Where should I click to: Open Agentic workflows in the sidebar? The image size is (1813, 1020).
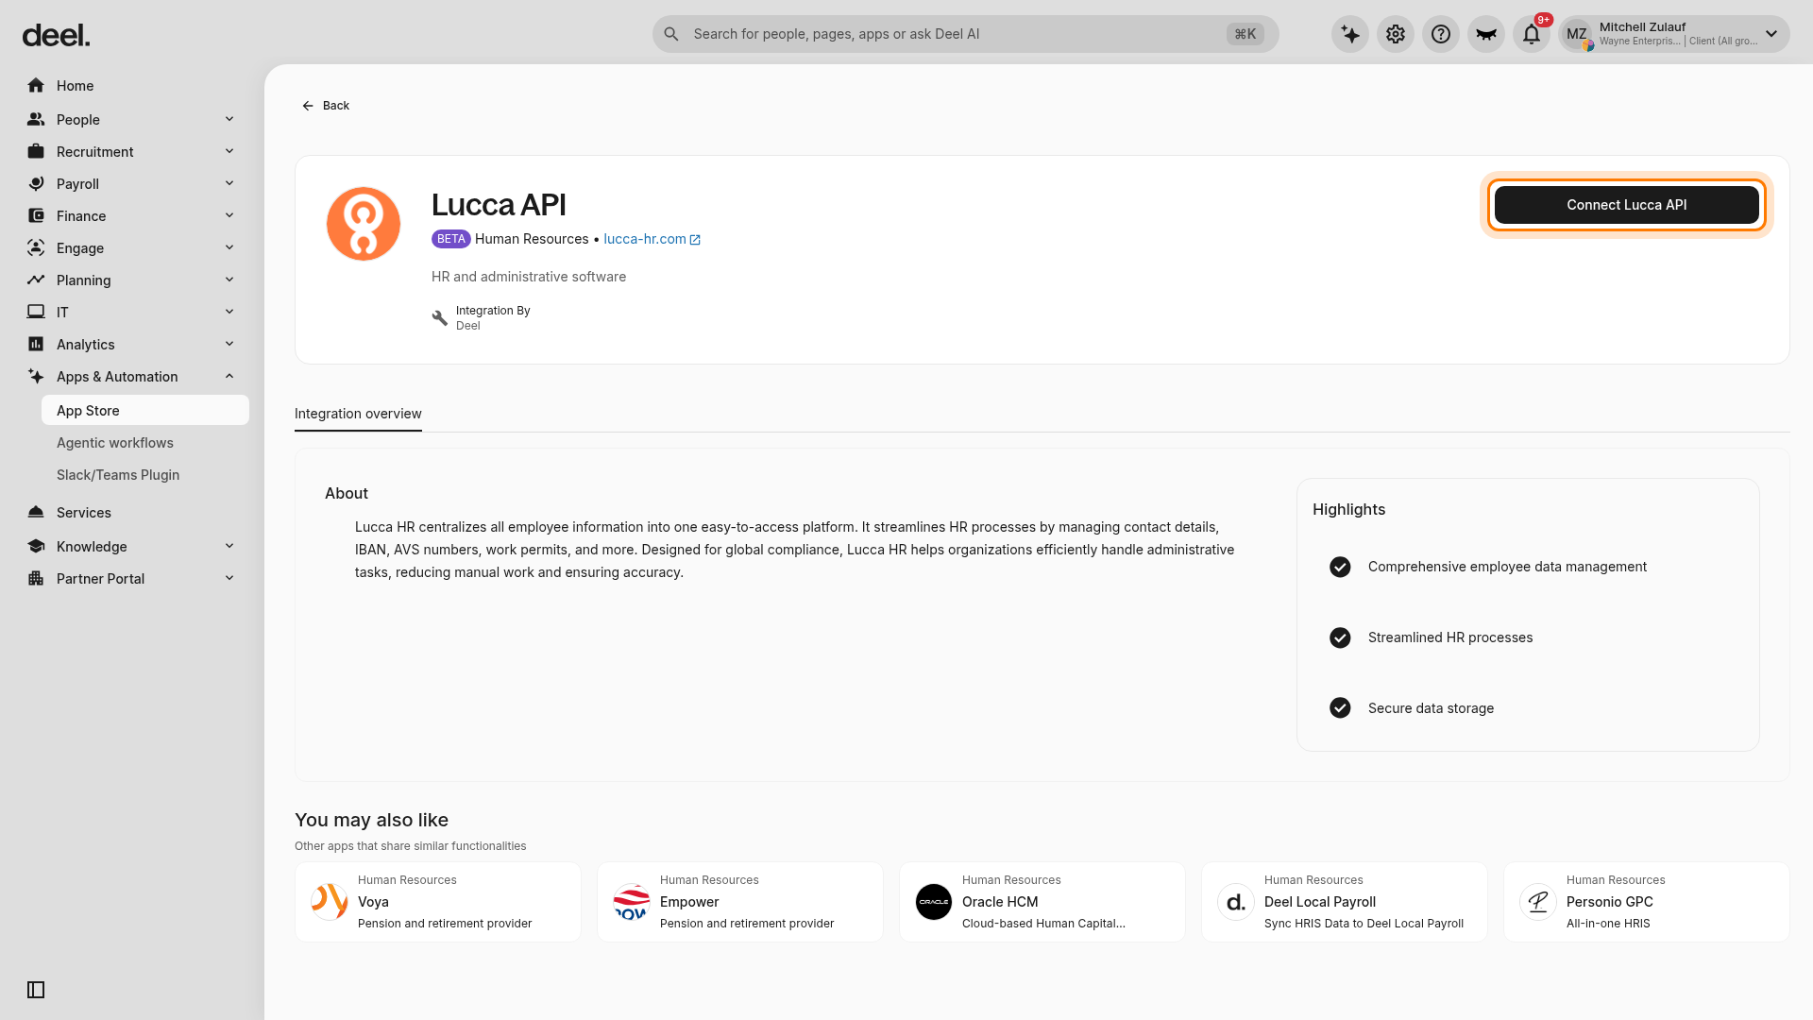click(x=145, y=443)
